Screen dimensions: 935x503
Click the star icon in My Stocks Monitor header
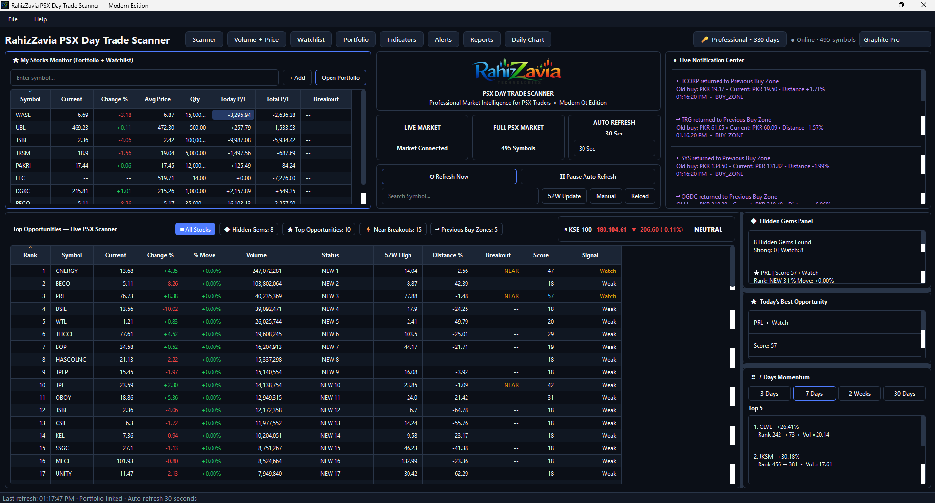pyautogui.click(x=16, y=60)
